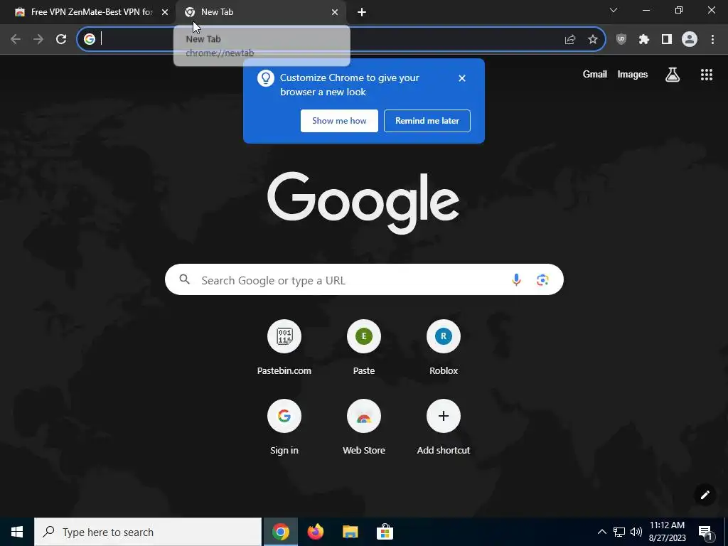Viewport: 728px width, 546px height.
Task: Close the New Tab tab
Action: (335, 12)
